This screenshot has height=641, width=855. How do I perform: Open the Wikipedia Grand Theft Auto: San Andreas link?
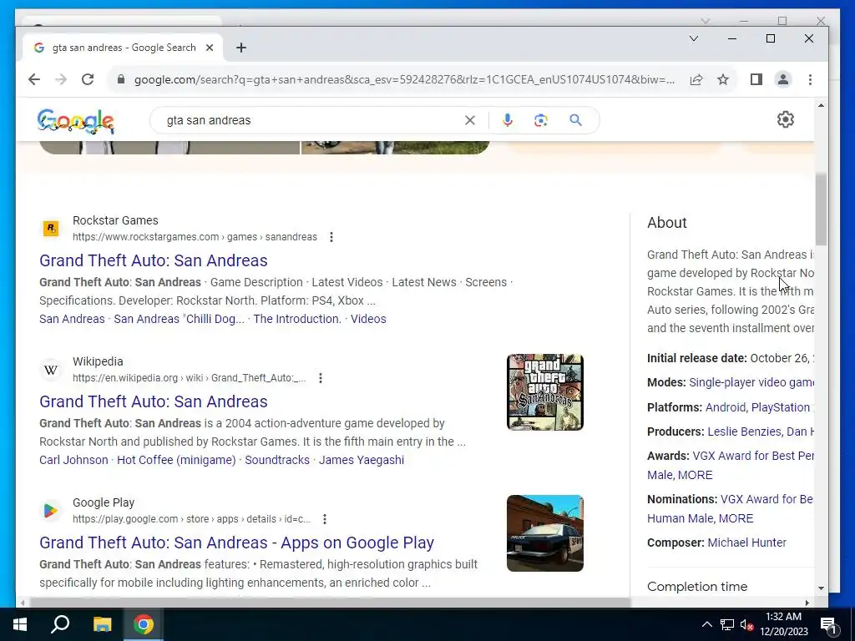[154, 401]
